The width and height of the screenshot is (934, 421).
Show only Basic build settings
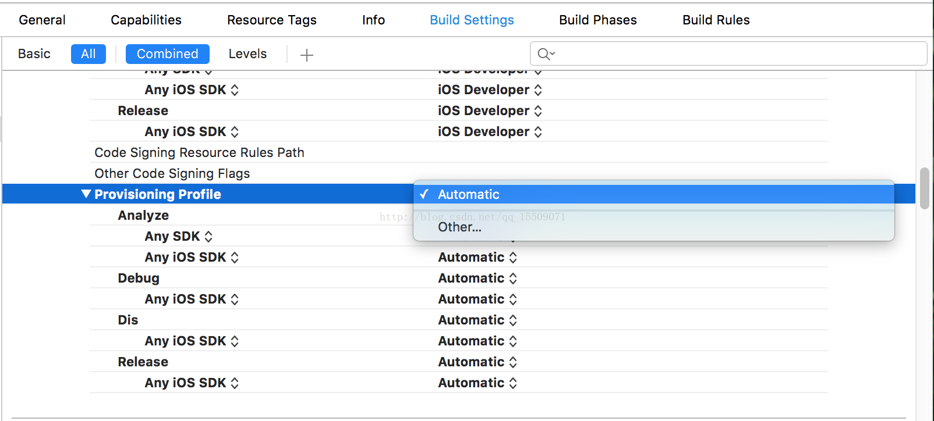34,54
